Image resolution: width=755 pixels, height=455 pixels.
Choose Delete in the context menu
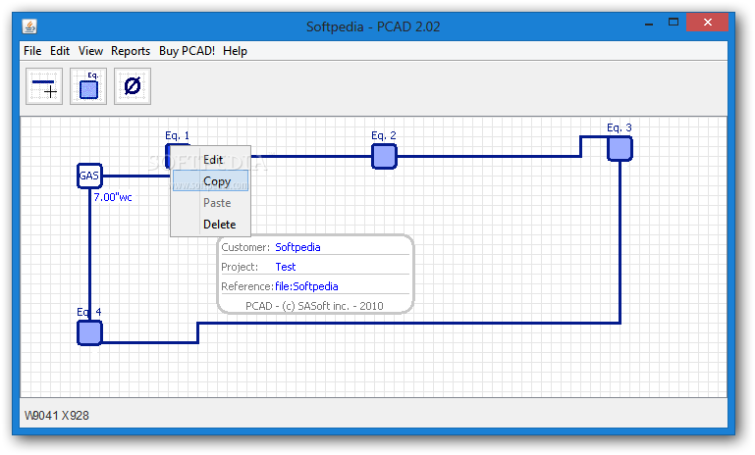(x=210, y=225)
